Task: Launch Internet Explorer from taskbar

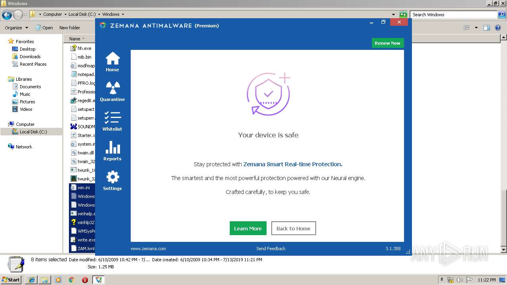Action: pos(31,280)
